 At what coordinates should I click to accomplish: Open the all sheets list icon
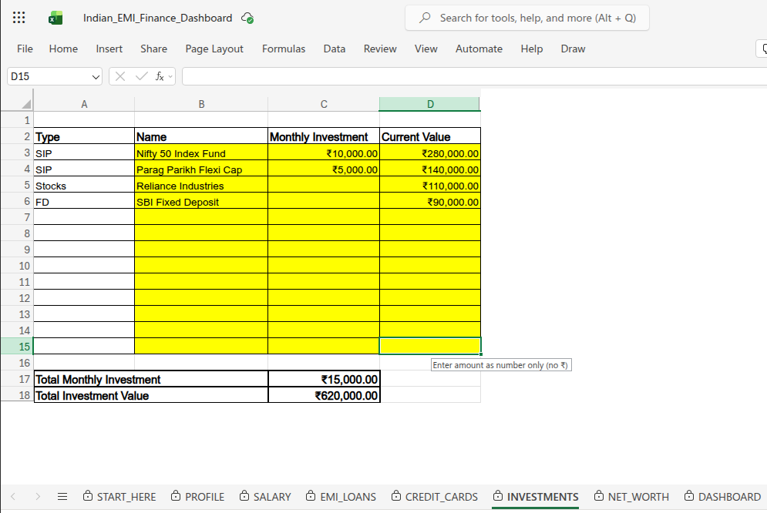[62, 496]
